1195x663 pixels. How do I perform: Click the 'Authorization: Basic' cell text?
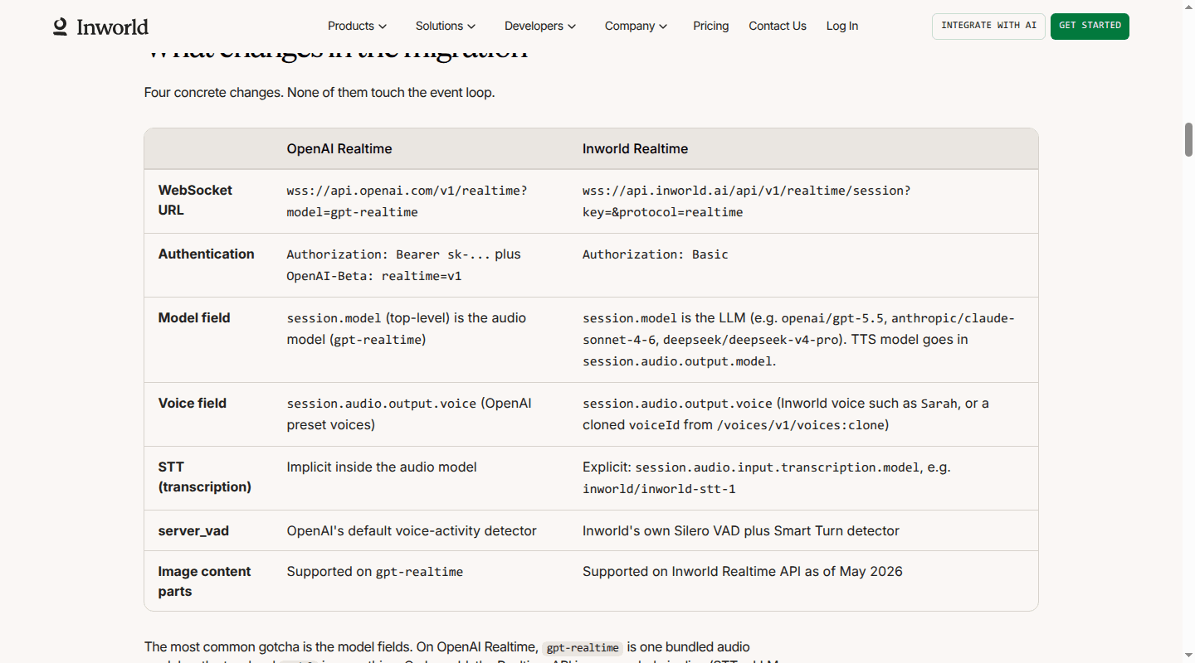pos(656,254)
